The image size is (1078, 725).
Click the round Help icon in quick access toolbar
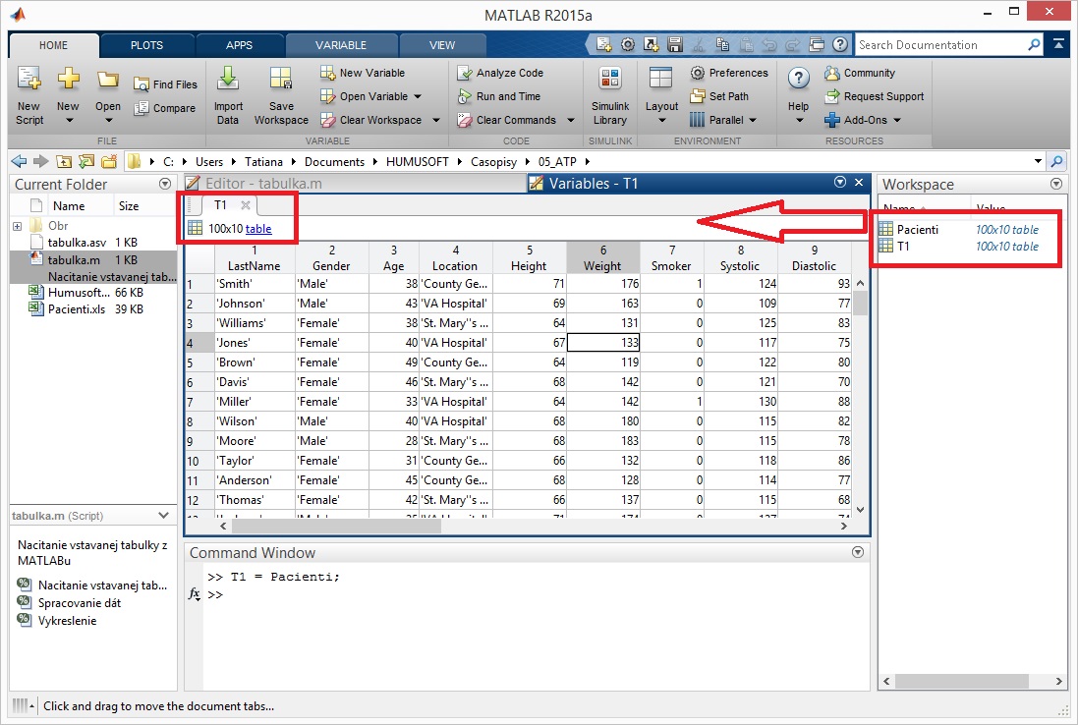839,44
